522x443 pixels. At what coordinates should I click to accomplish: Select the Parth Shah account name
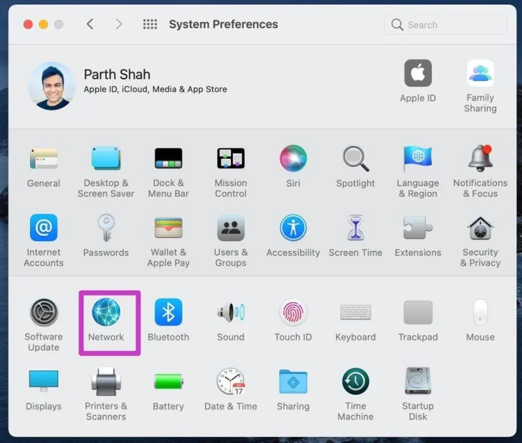pyautogui.click(x=117, y=74)
